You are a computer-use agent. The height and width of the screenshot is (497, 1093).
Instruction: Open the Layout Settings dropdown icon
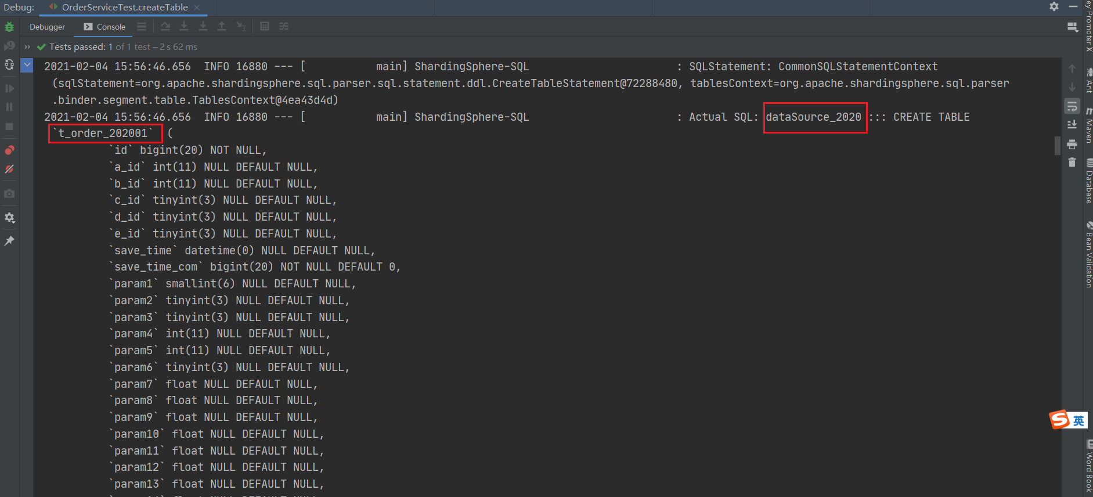click(x=1072, y=27)
